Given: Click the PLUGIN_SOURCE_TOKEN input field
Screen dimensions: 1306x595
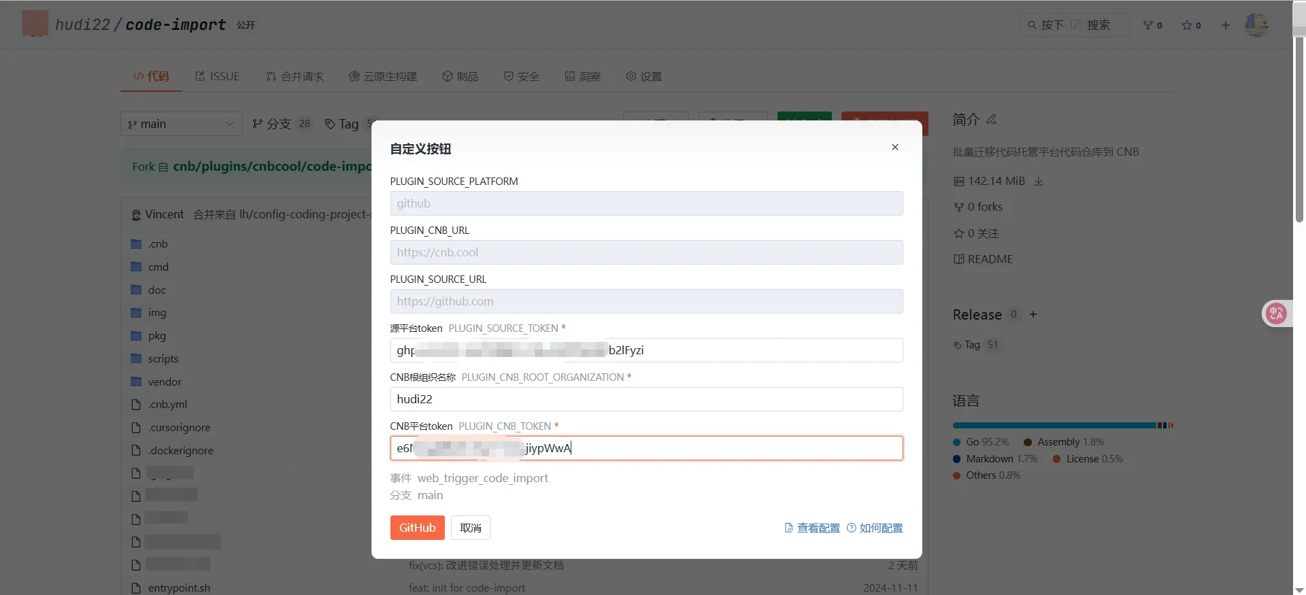Looking at the screenshot, I should click(646, 350).
